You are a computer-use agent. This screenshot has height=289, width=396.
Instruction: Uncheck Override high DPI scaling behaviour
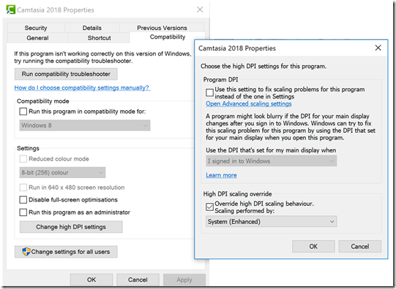[x=209, y=207]
